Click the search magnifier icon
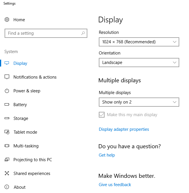The width and height of the screenshot is (189, 193). pyautogui.click(x=83, y=33)
